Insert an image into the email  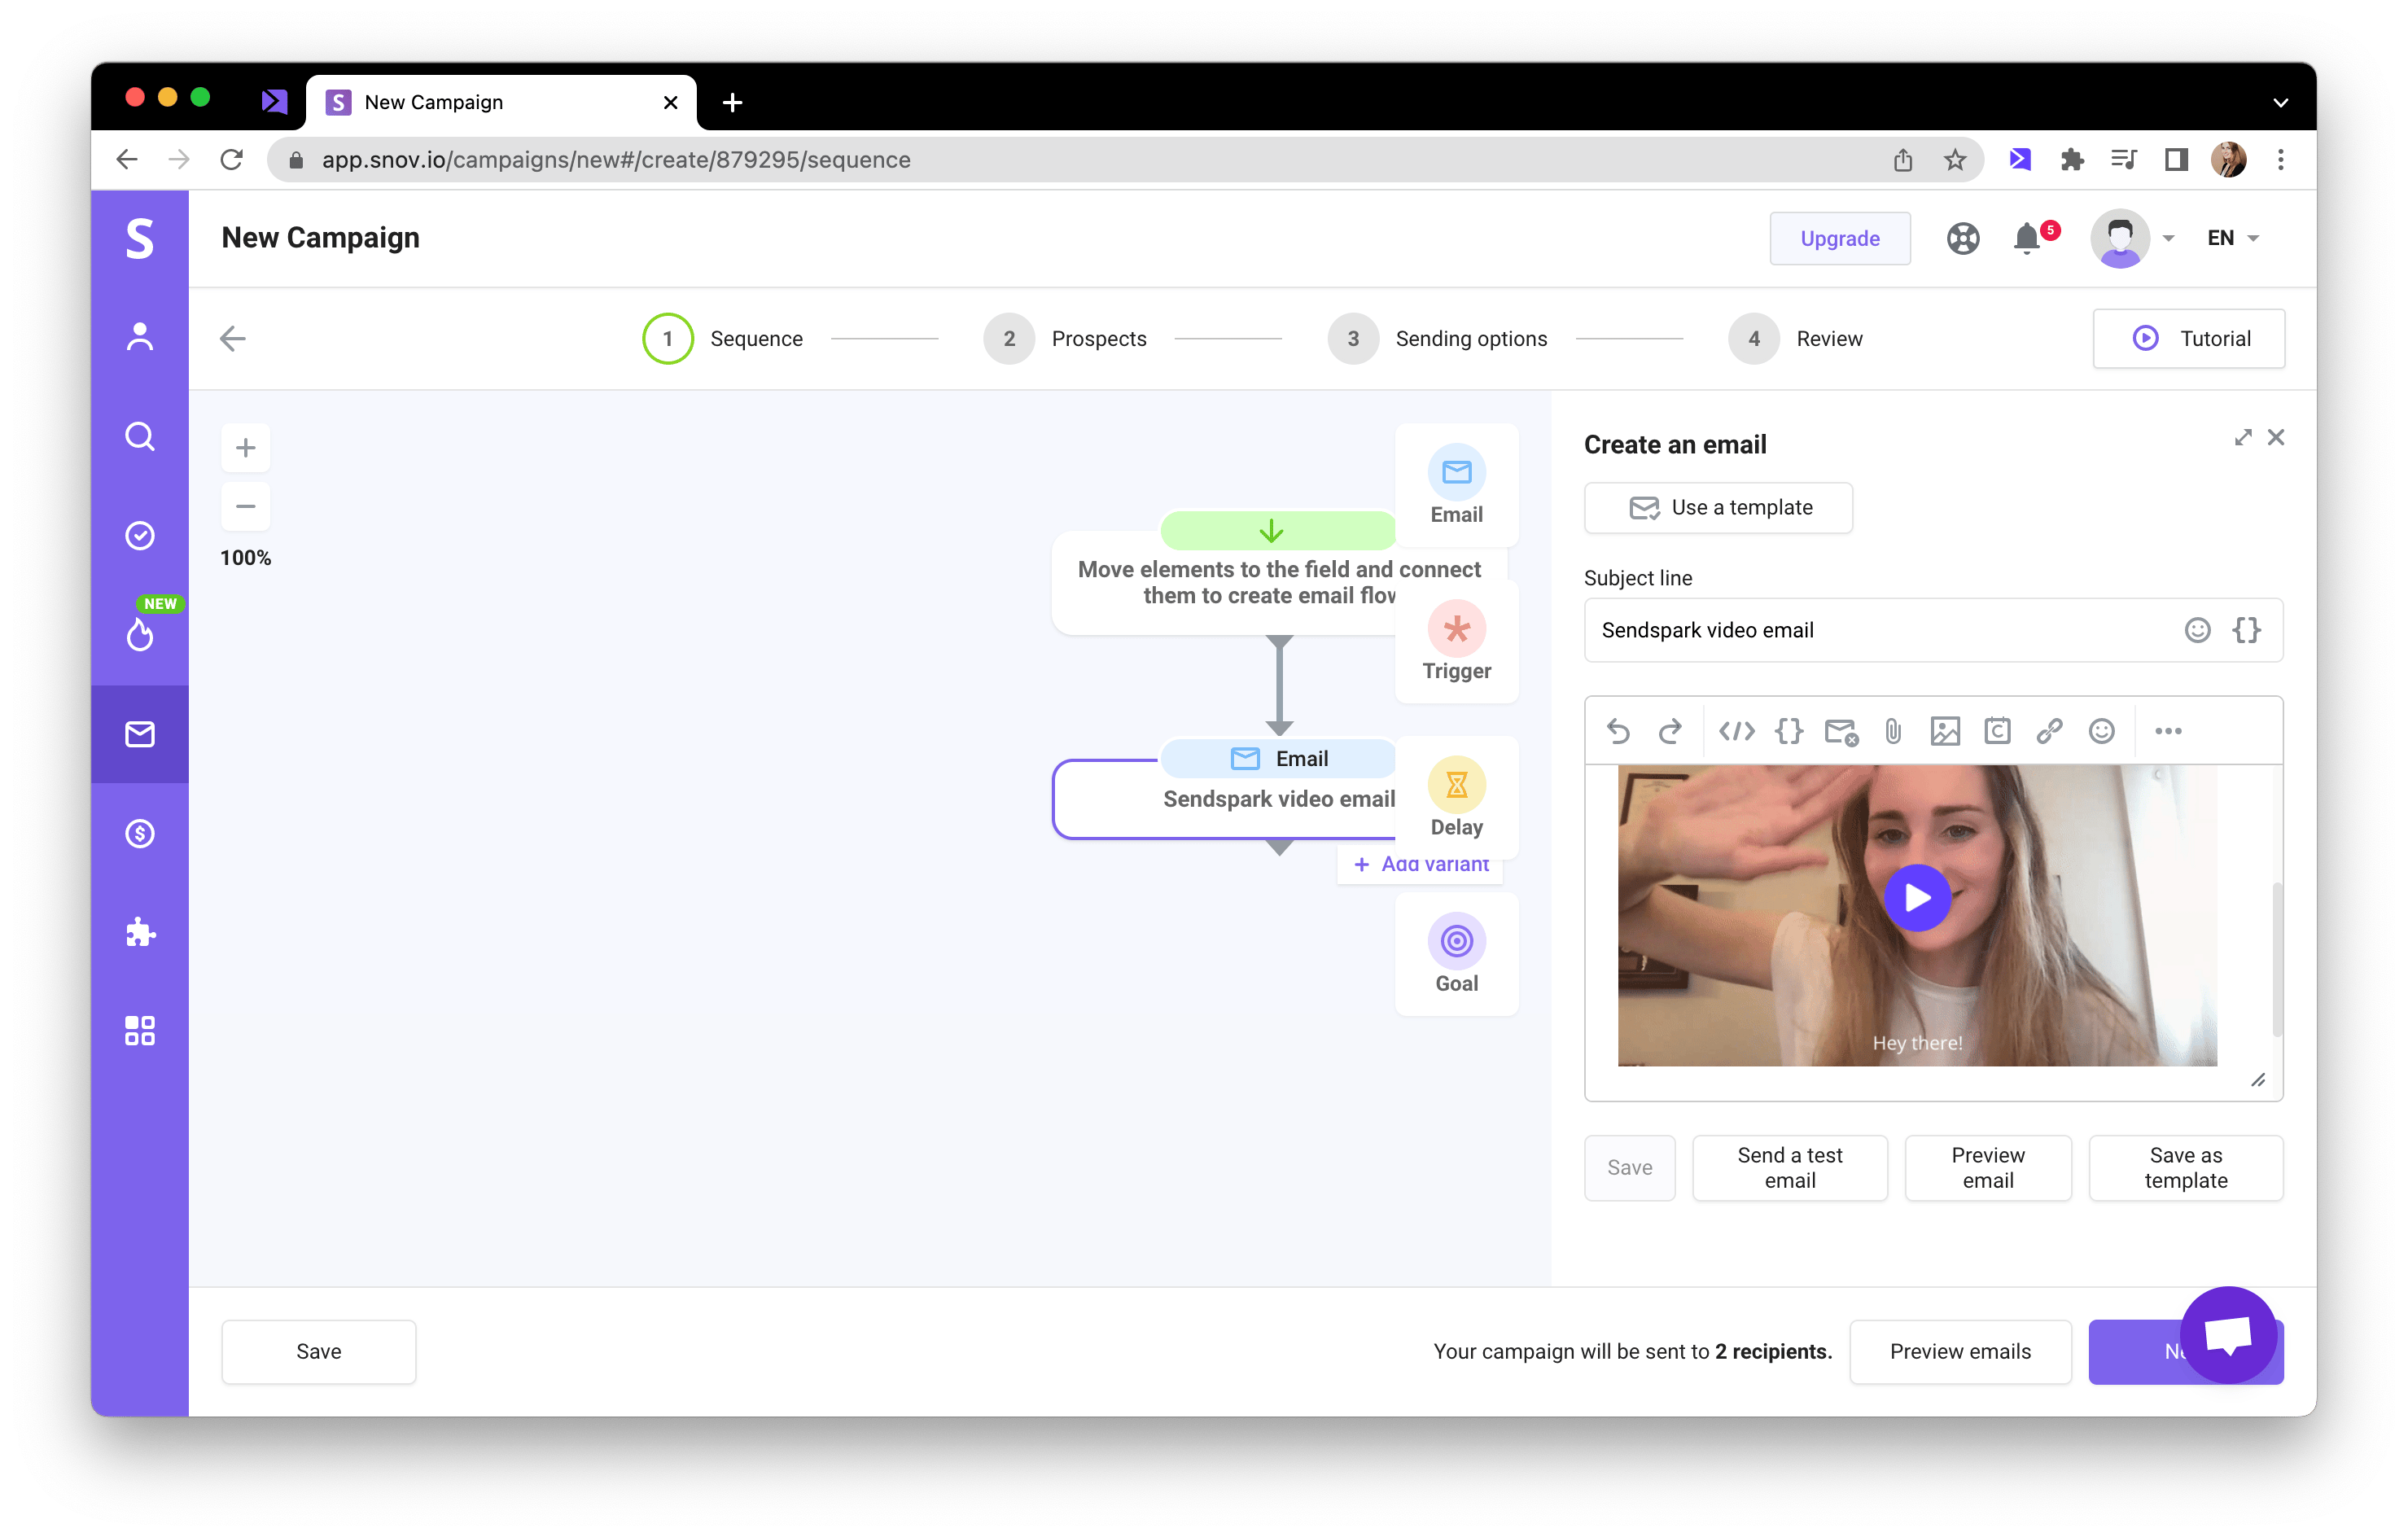click(1945, 731)
